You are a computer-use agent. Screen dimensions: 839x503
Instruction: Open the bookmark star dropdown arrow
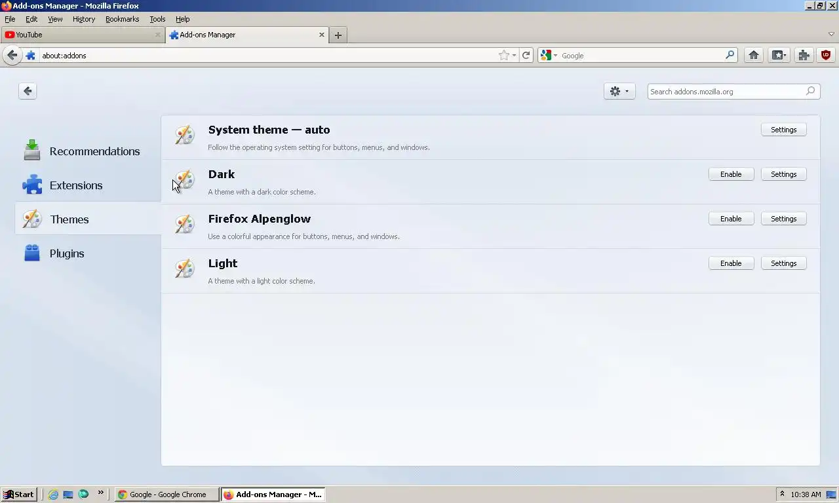coord(514,56)
